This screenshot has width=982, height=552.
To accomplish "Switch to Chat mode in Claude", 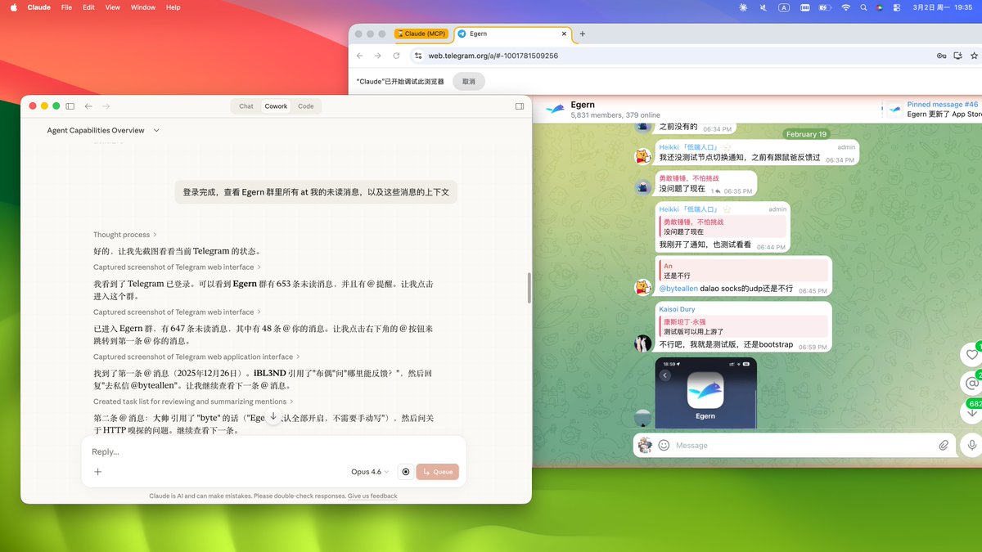I will pyautogui.click(x=246, y=106).
